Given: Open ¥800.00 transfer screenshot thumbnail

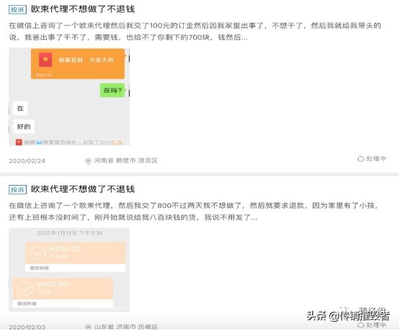Looking at the screenshot, I should point(69,270).
